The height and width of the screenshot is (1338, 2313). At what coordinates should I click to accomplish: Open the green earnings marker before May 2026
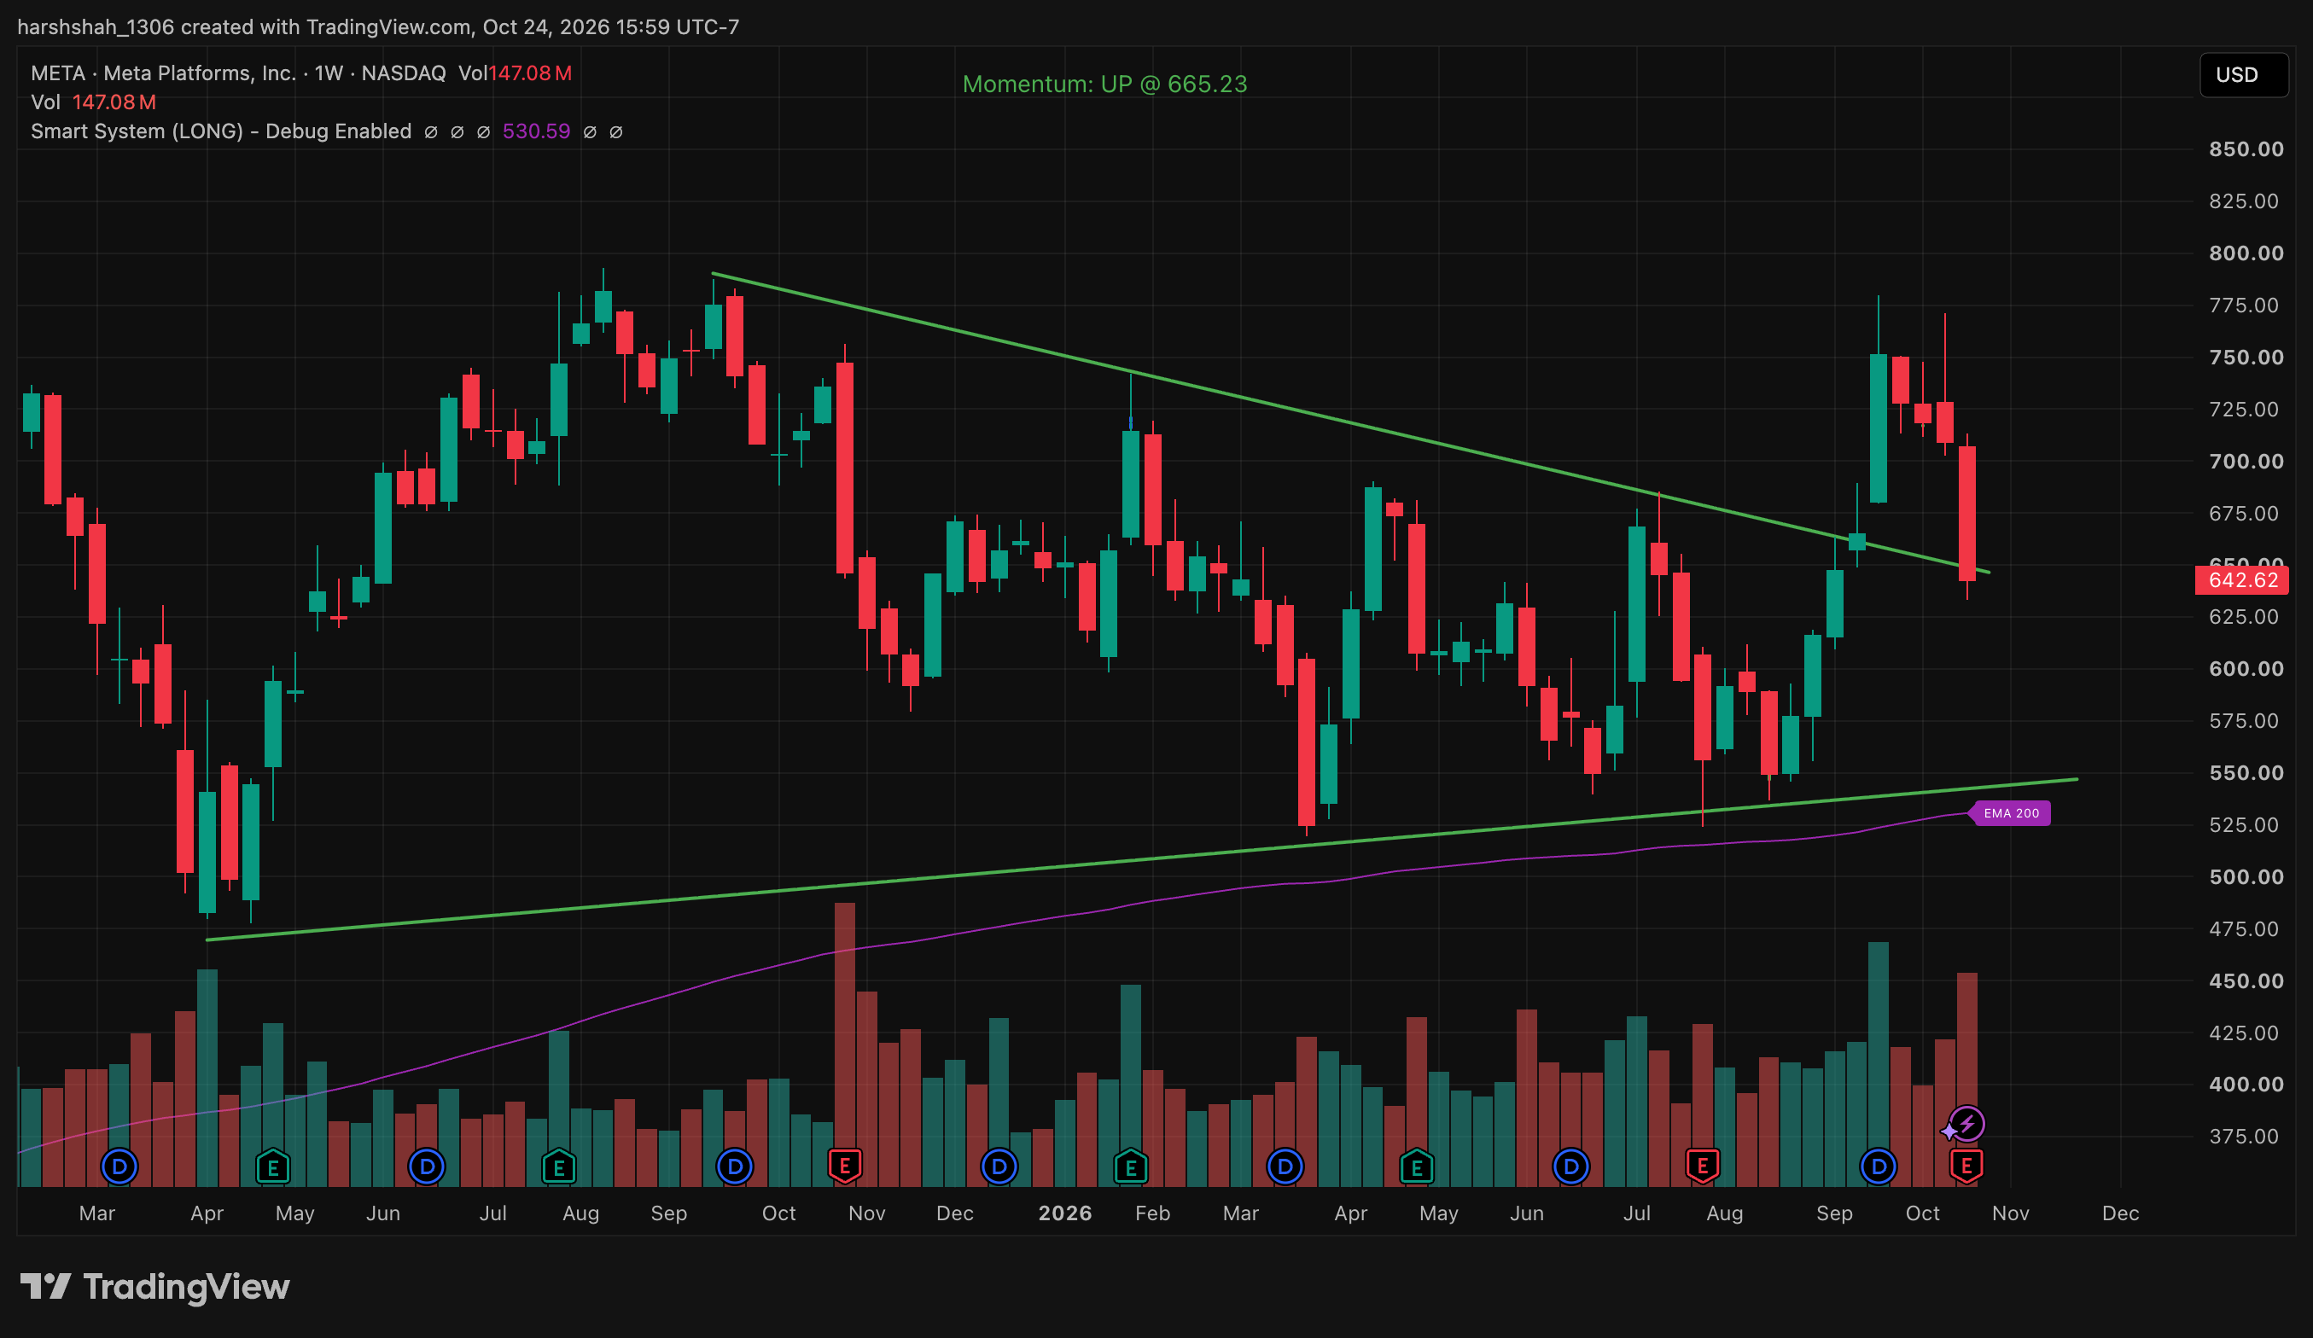1416,1167
